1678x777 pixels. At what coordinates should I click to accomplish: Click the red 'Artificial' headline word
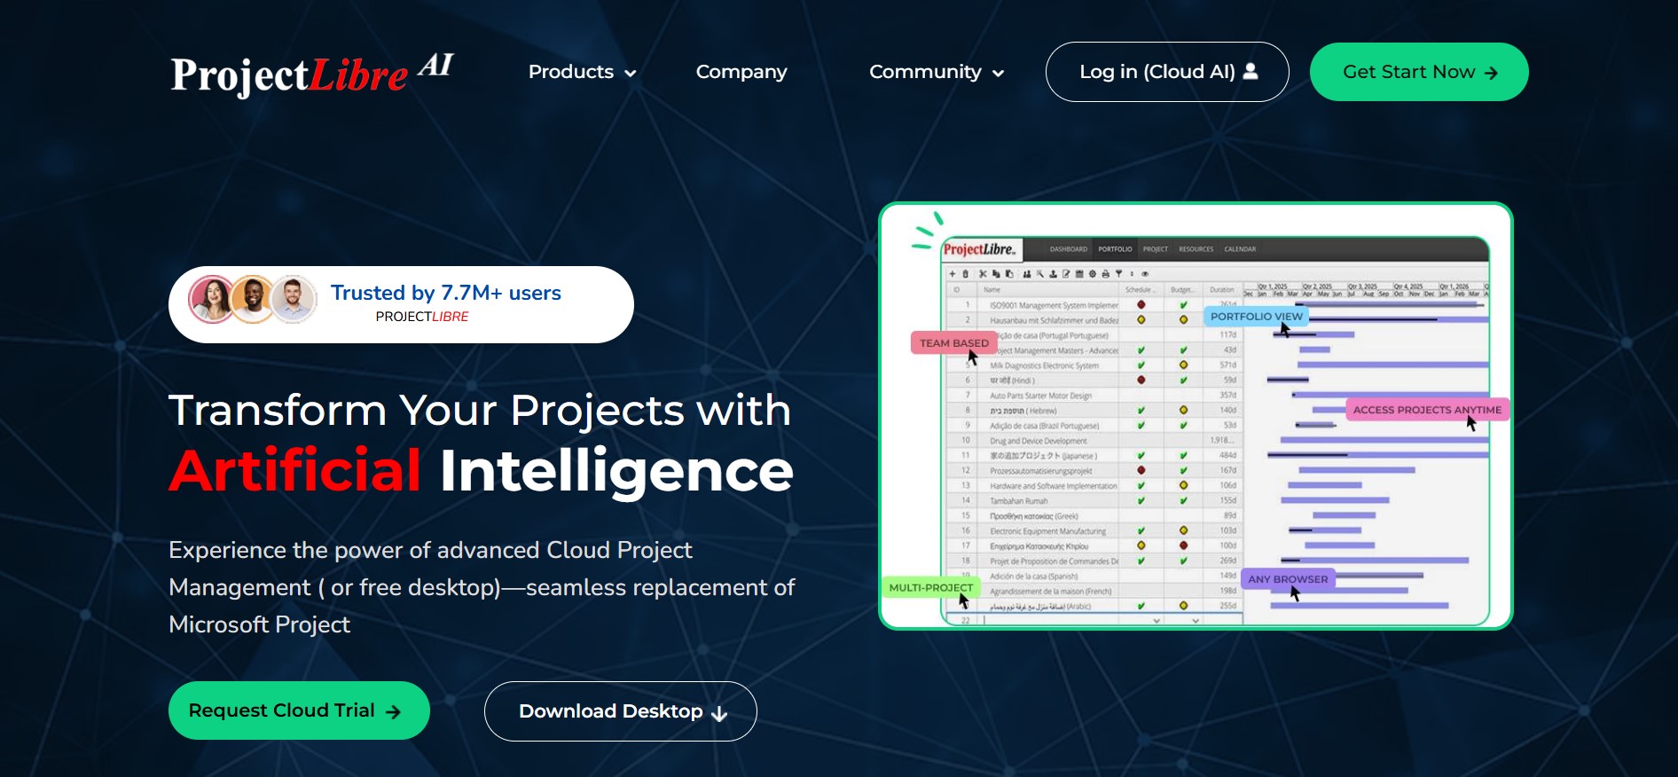[x=295, y=470]
